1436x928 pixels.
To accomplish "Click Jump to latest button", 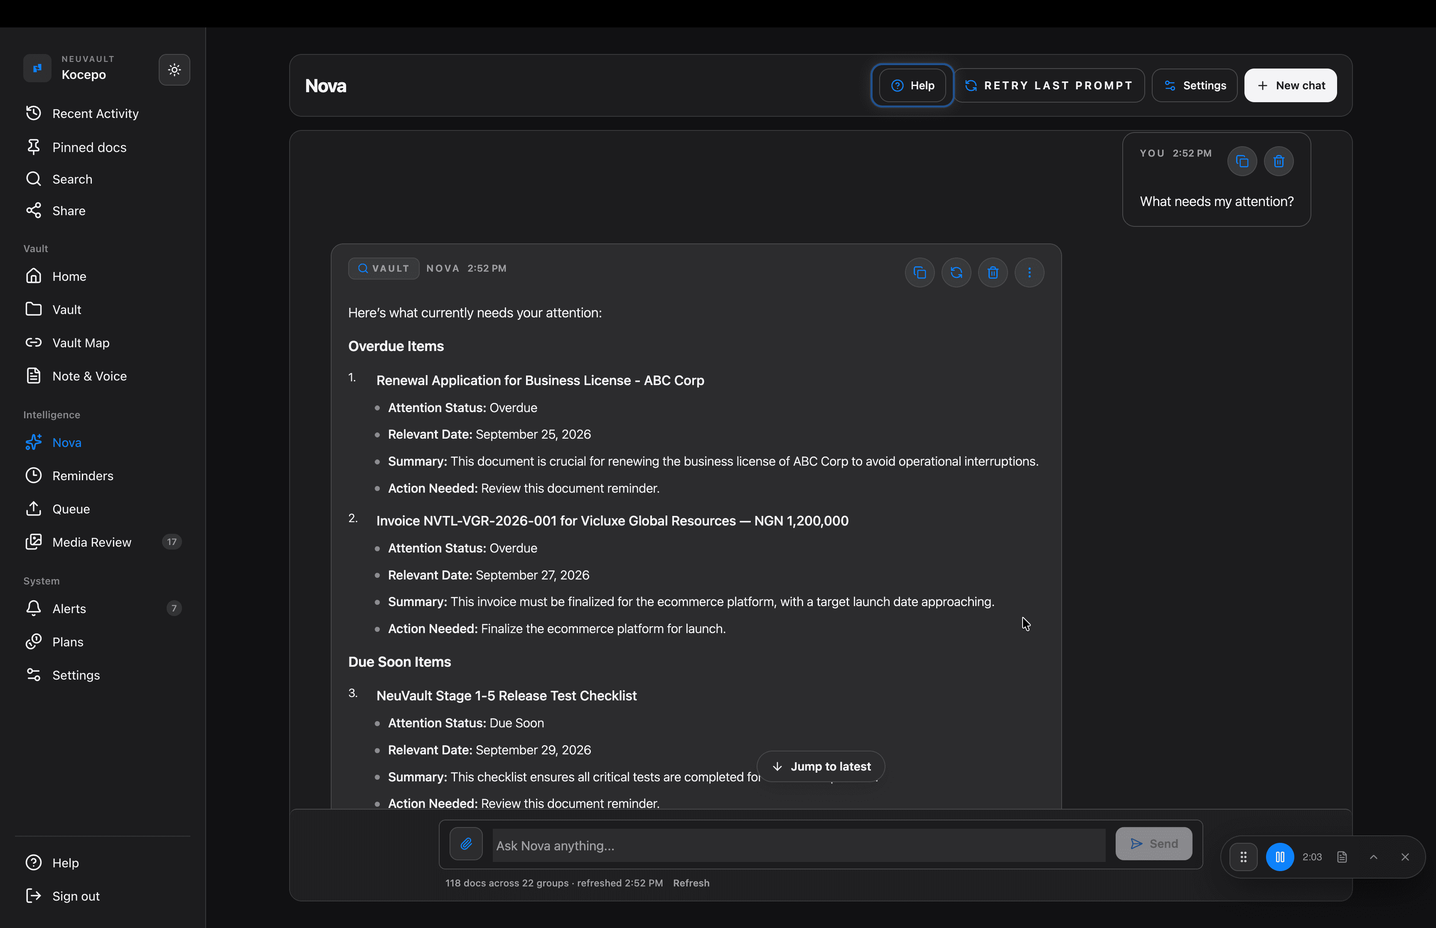I will click(x=821, y=766).
